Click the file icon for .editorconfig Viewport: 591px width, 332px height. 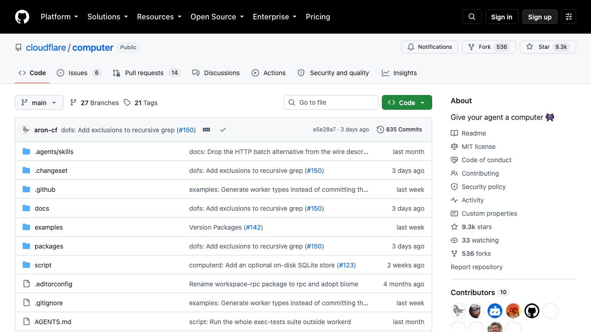pyautogui.click(x=26, y=284)
